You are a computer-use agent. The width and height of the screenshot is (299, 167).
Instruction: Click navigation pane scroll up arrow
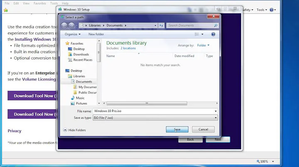pos(99,41)
